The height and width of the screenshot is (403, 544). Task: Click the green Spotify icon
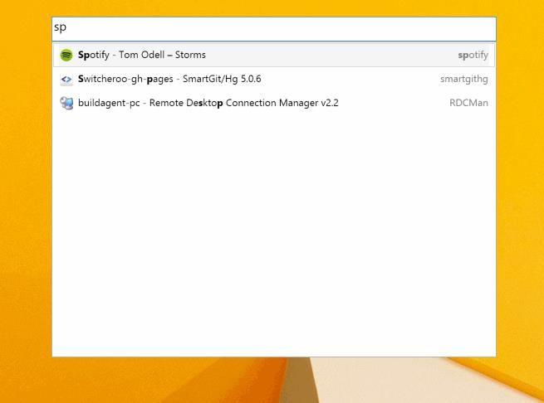click(66, 56)
